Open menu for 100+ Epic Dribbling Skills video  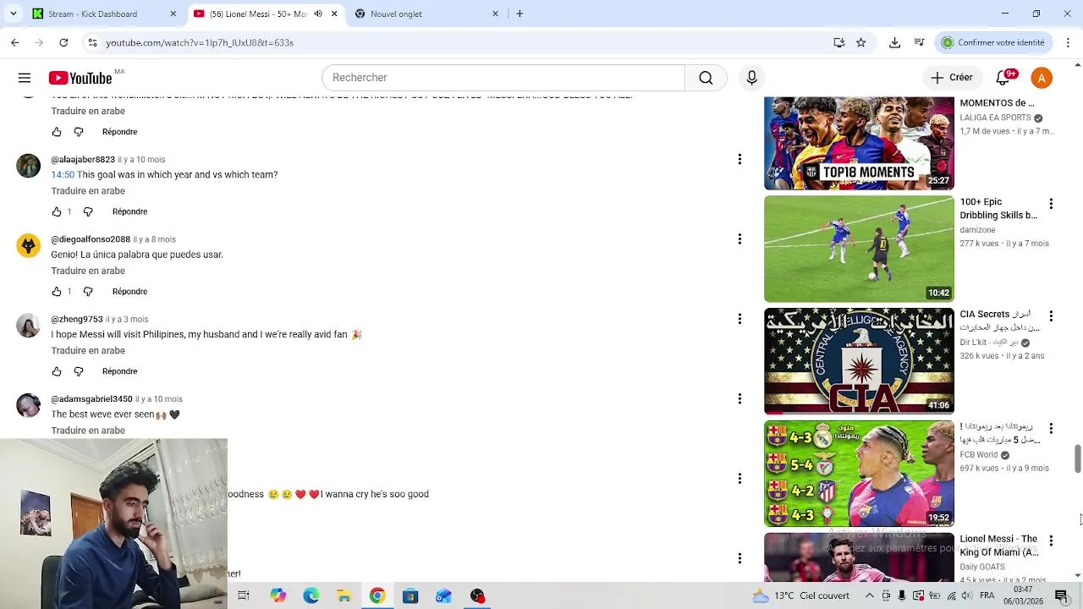(1051, 204)
